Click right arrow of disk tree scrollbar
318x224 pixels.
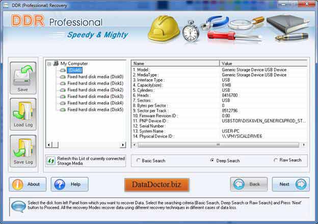[x=123, y=145]
